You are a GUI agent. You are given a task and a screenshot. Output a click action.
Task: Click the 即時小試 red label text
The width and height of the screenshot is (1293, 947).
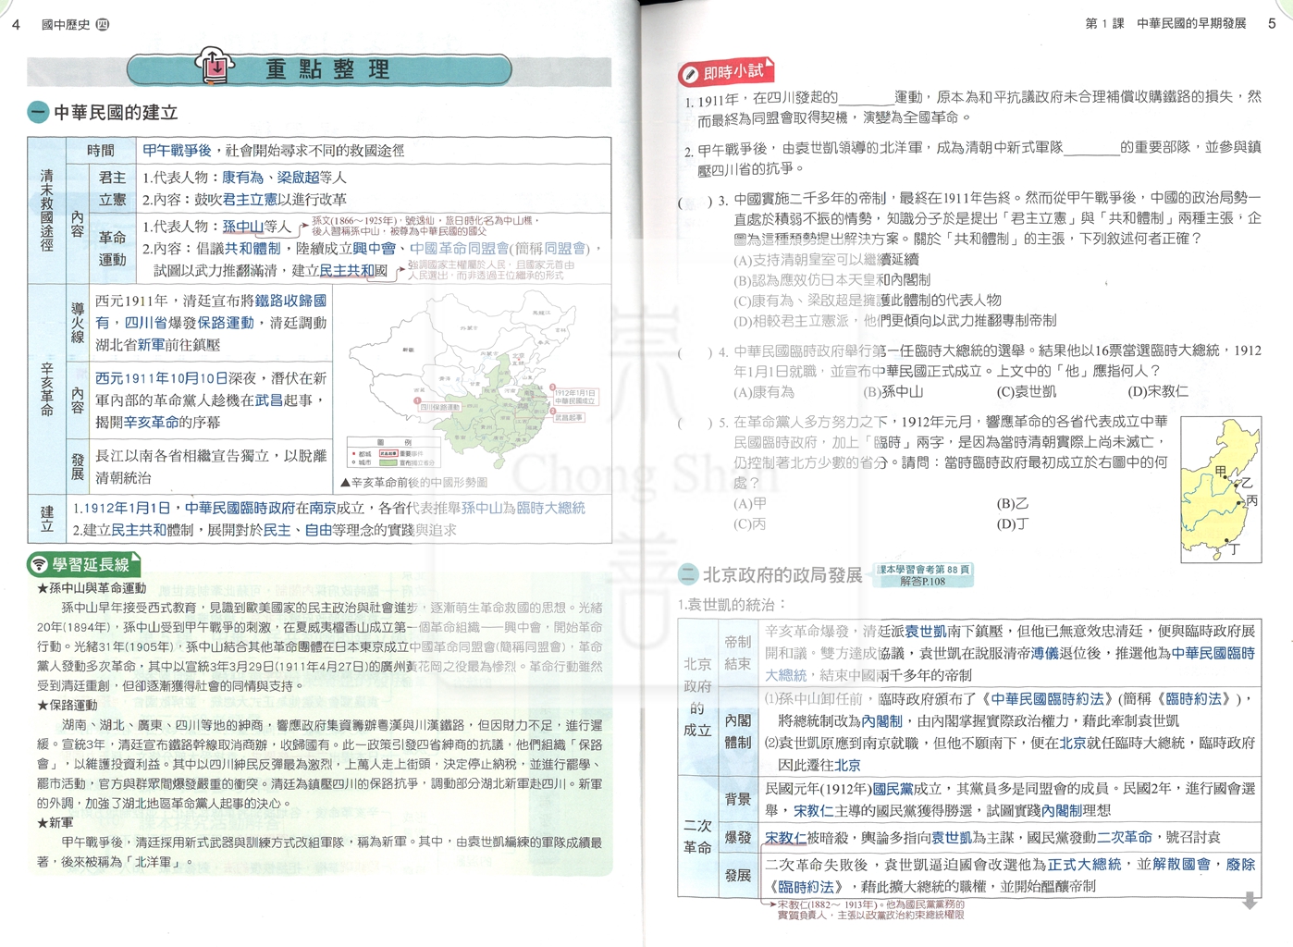733,72
